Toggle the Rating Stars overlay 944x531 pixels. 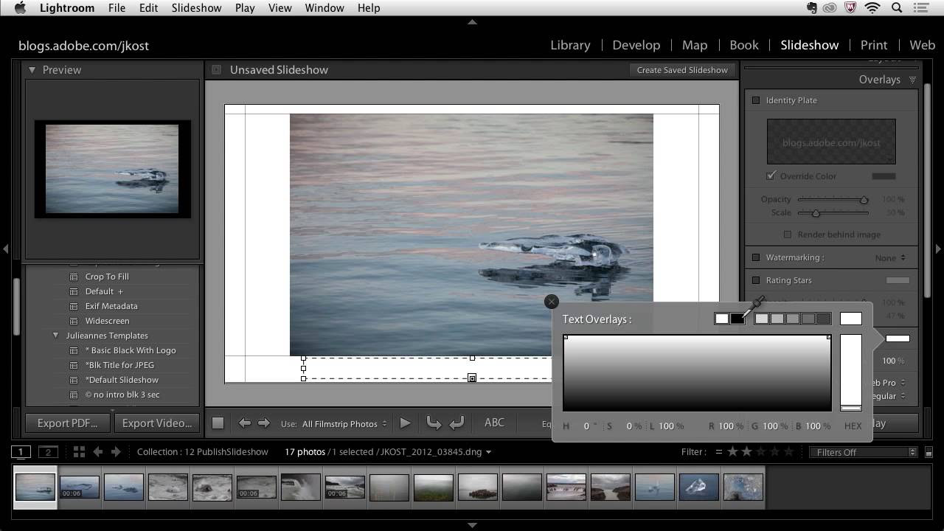756,280
